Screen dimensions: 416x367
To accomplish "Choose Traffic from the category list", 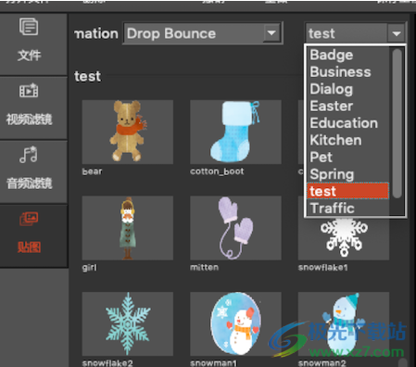I will coord(348,209).
